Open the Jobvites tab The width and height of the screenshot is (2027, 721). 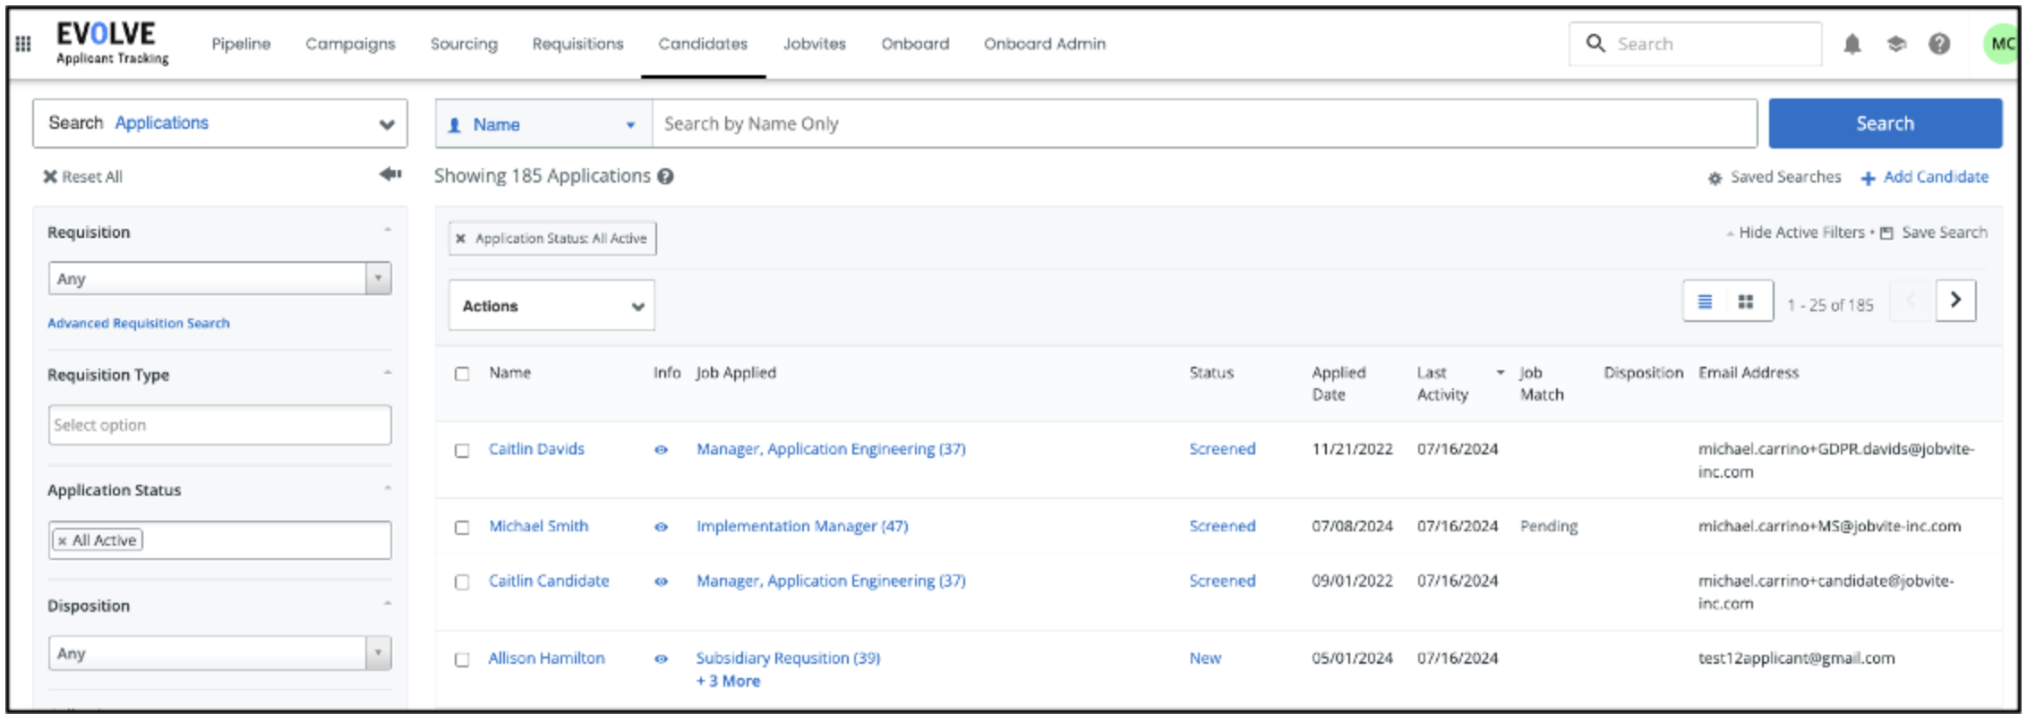pos(814,44)
